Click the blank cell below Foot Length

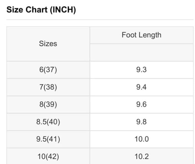click(x=141, y=52)
